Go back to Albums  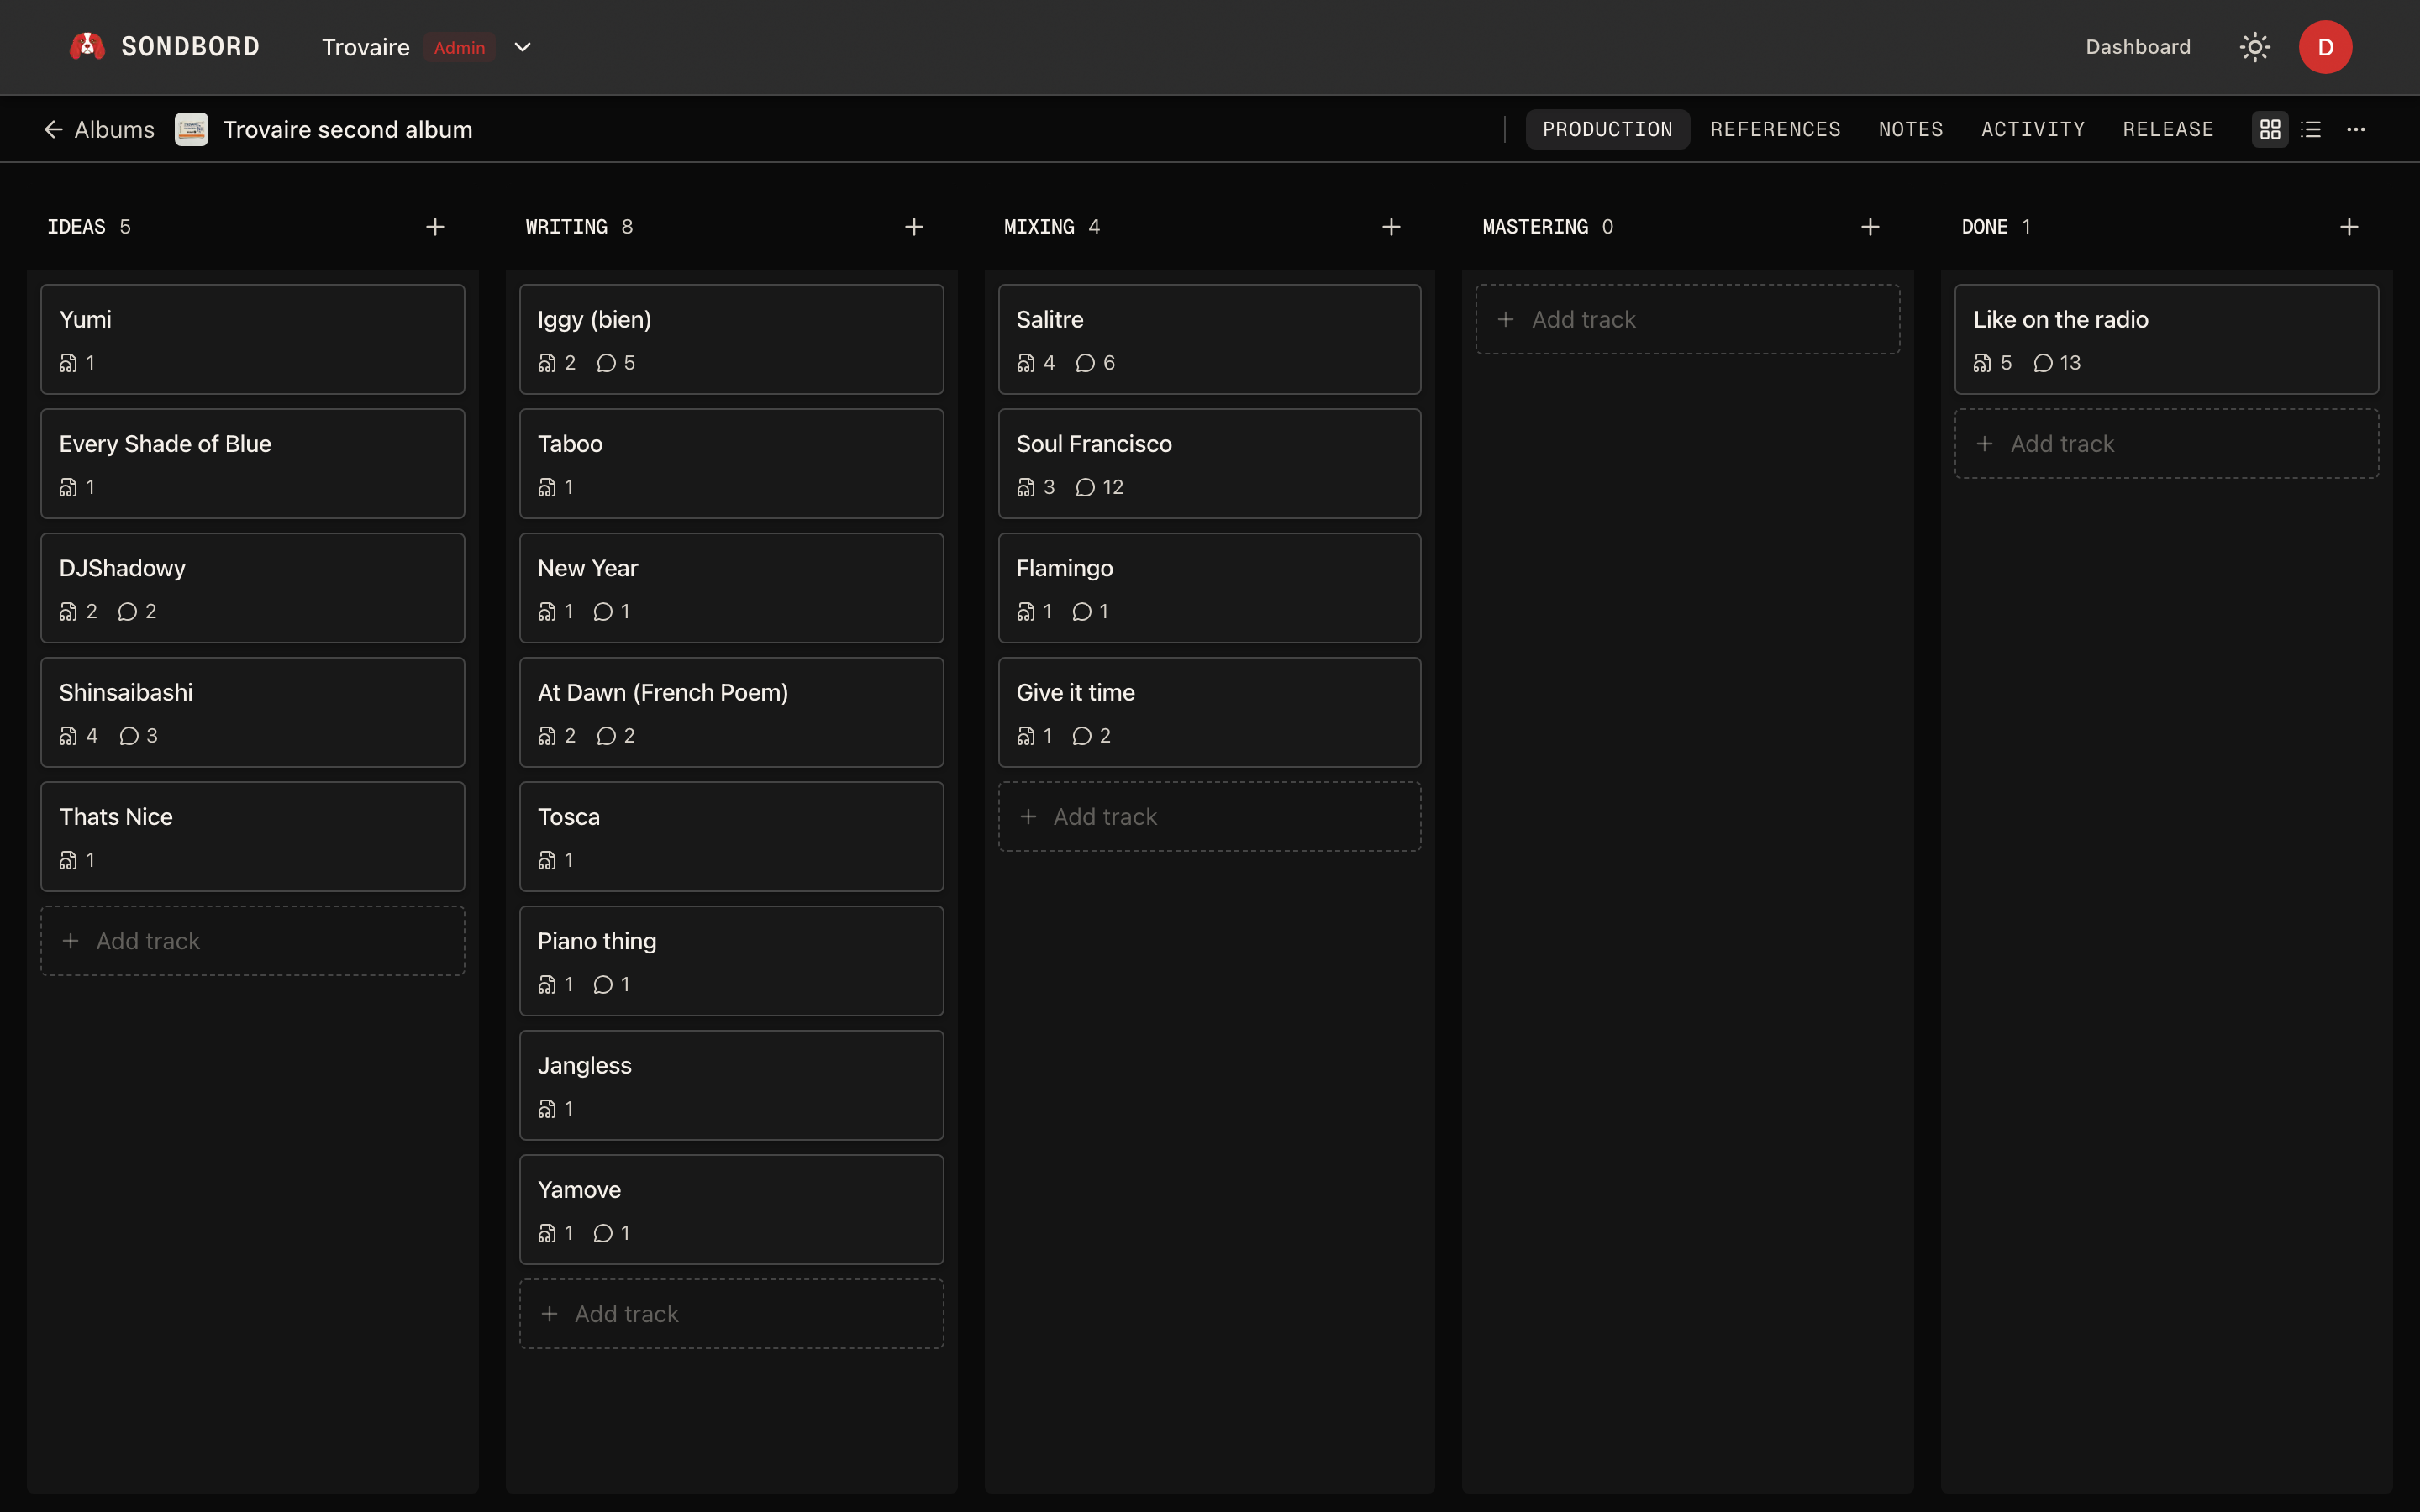pos(99,129)
